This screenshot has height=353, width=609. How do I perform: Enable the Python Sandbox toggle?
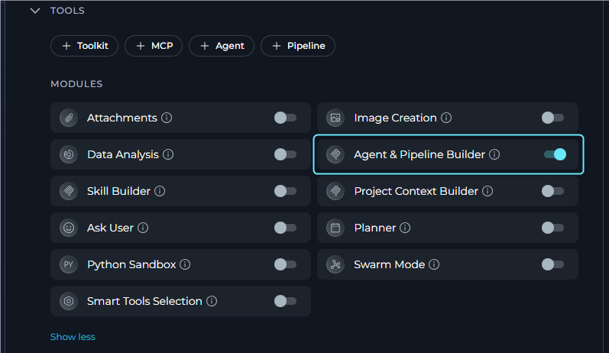tap(285, 264)
